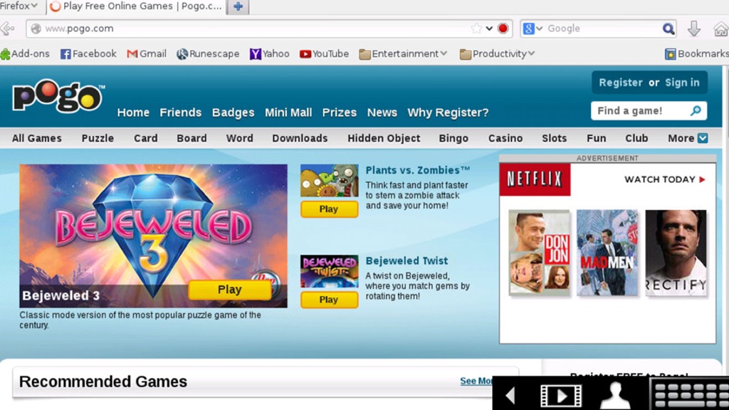Open the Bejeweled Twist title link
This screenshot has height=410, width=729.
click(x=407, y=261)
